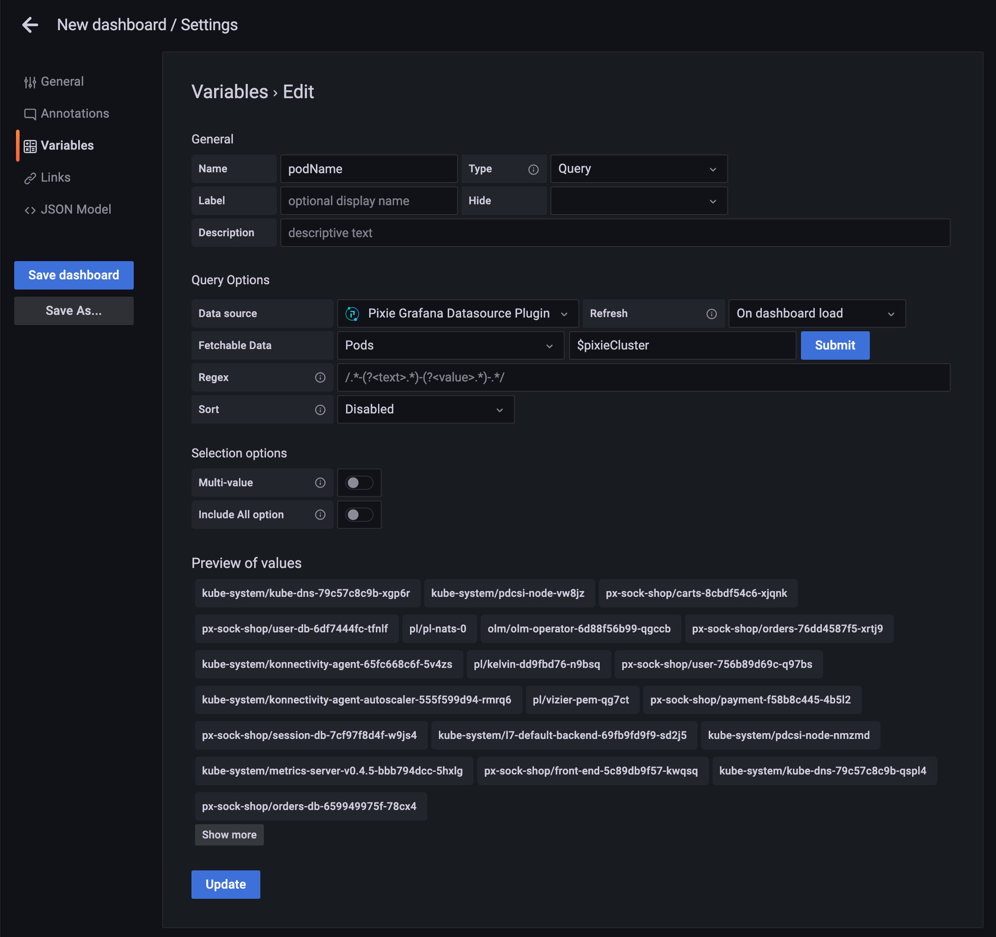This screenshot has height=937, width=996.
Task: Click the Regex input field
Action: point(643,377)
